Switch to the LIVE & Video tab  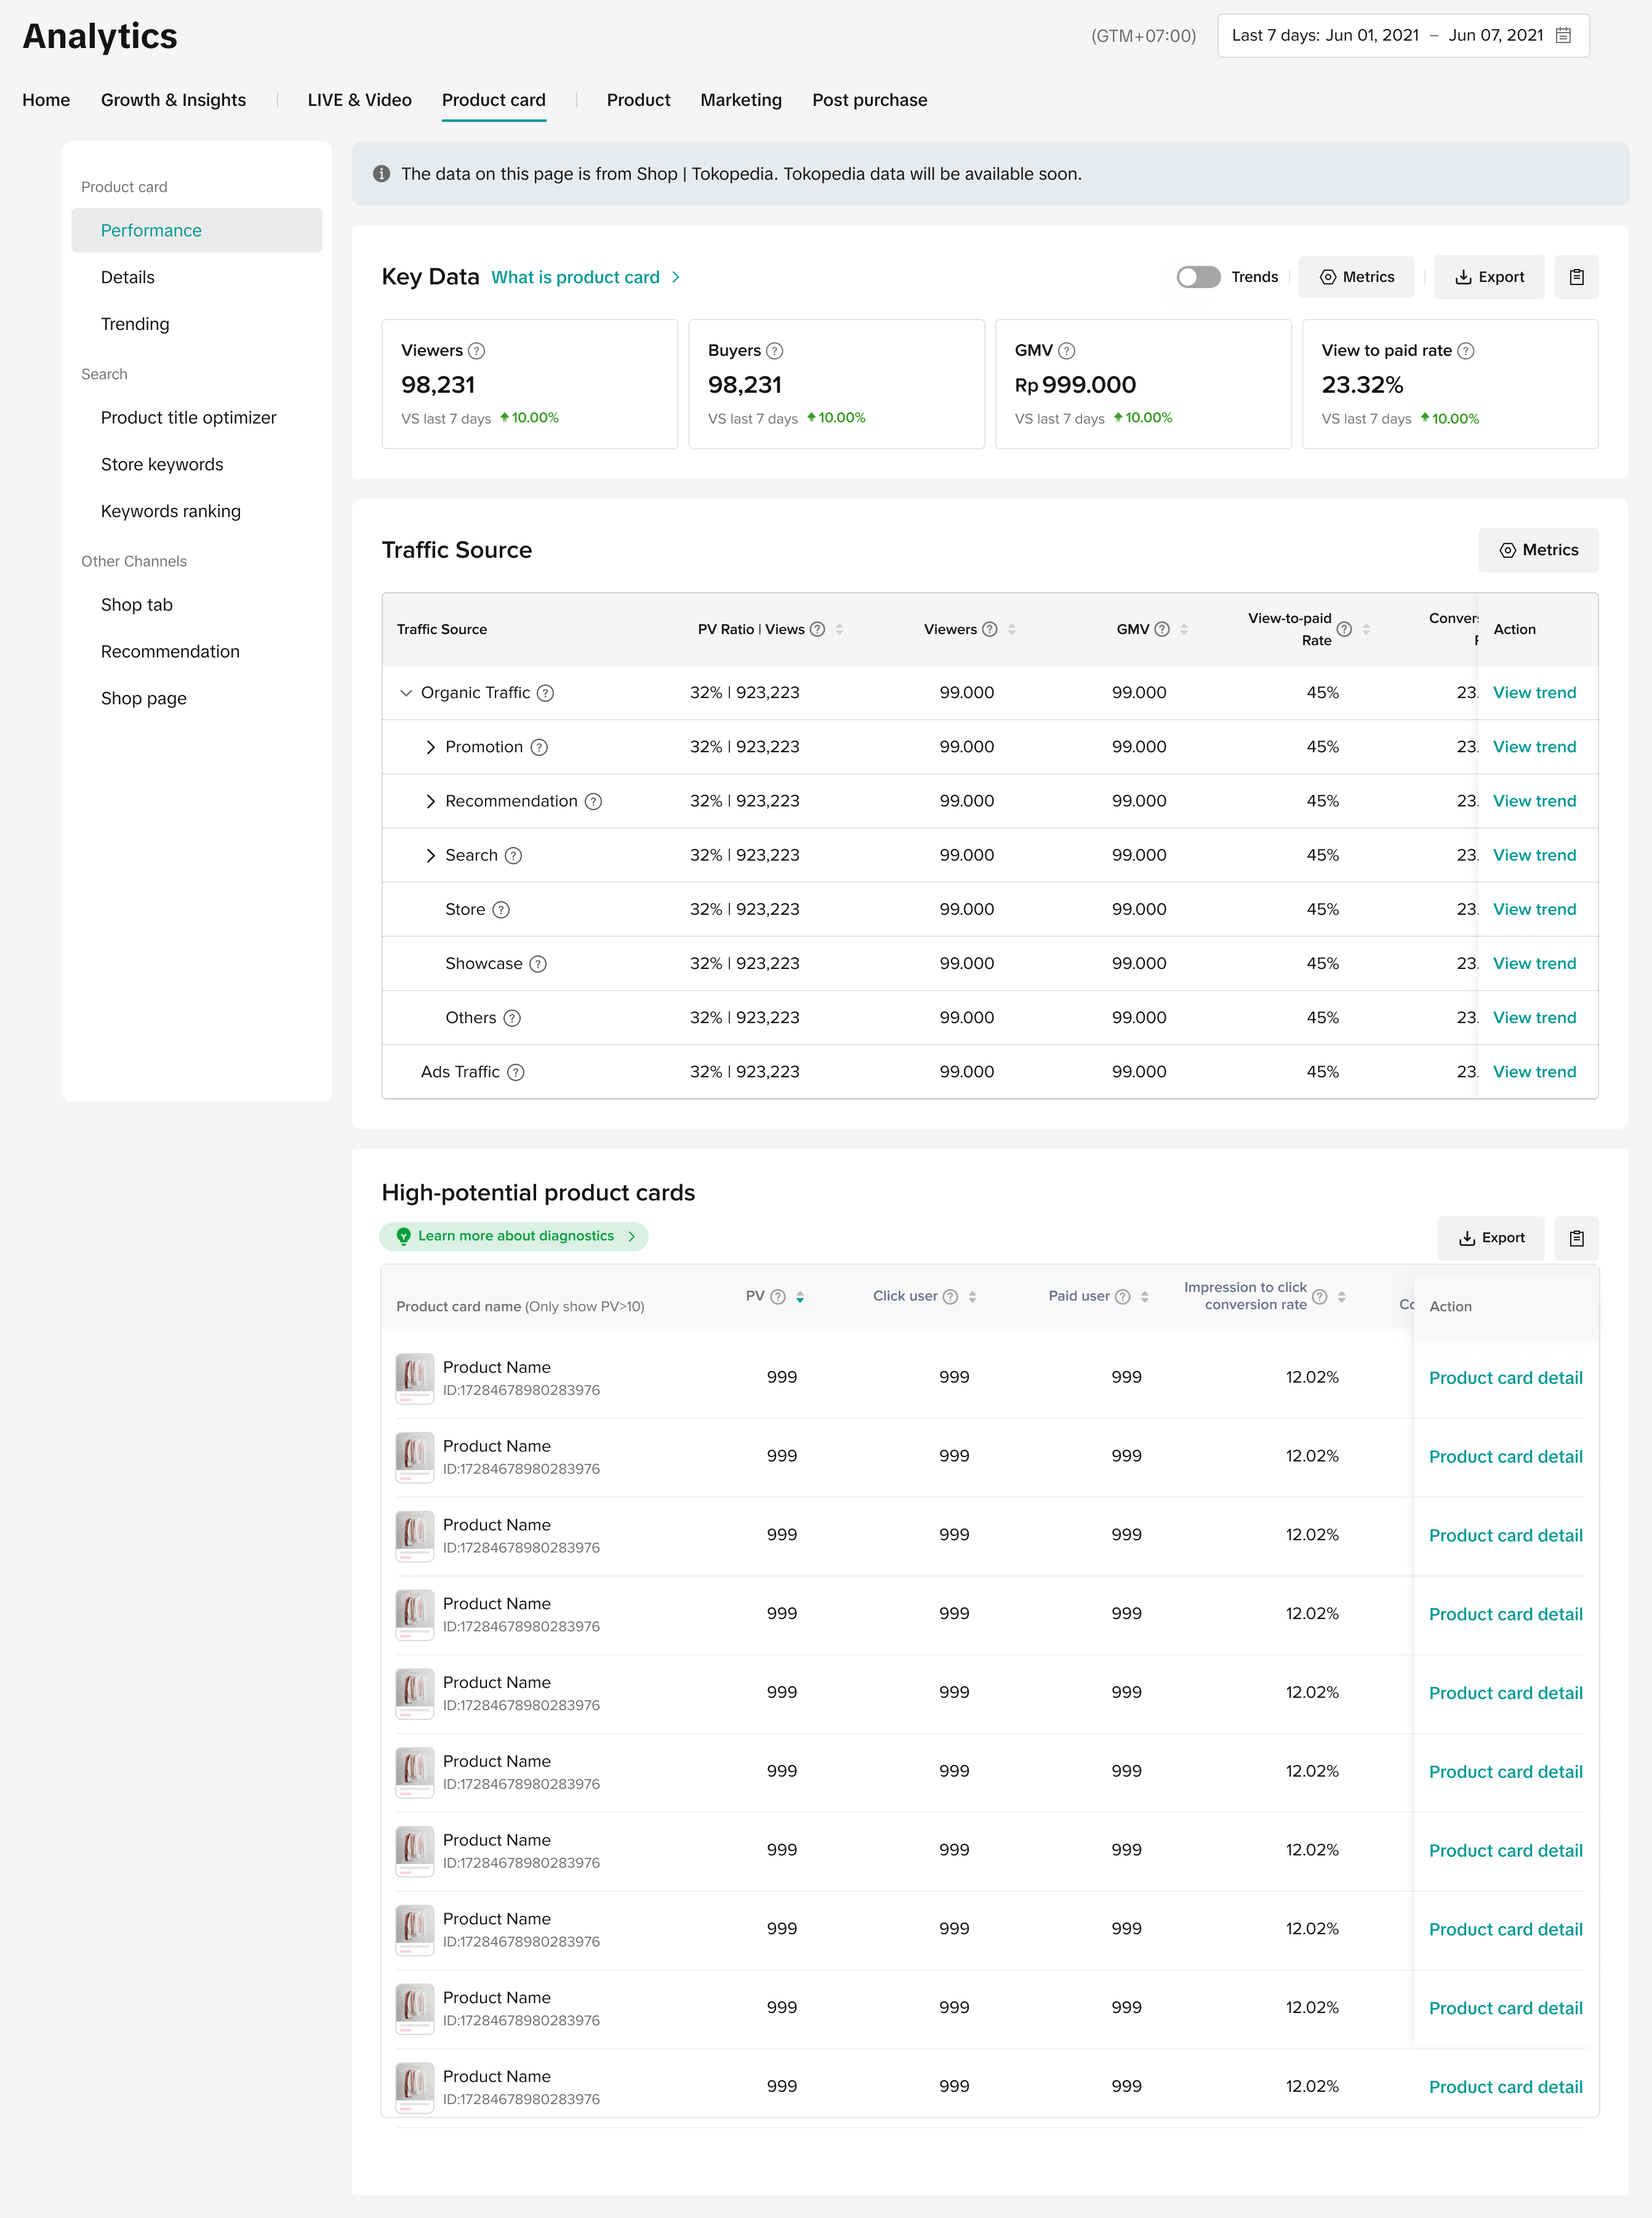coord(359,100)
